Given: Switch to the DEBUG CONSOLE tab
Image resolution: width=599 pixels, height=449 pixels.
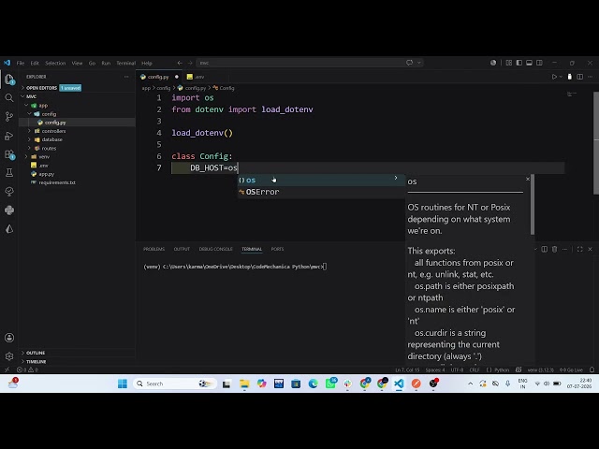Looking at the screenshot, I should (216, 249).
